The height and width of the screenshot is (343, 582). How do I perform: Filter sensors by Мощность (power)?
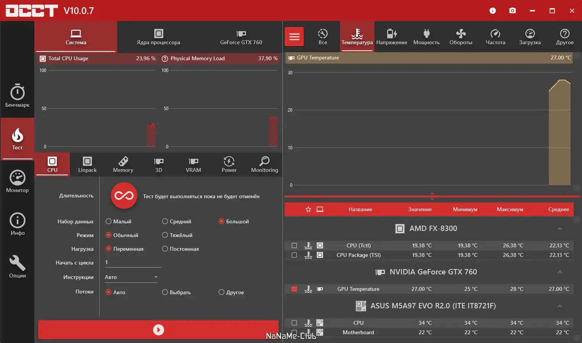(426, 37)
